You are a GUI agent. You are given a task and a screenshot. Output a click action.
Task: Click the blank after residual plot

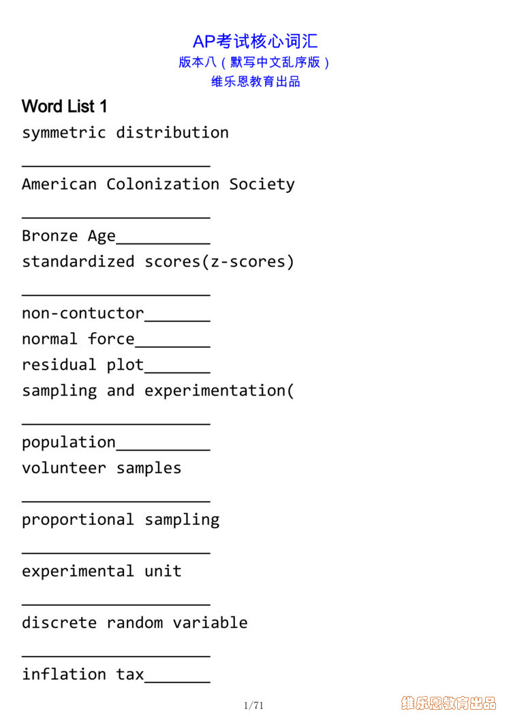[177, 371]
